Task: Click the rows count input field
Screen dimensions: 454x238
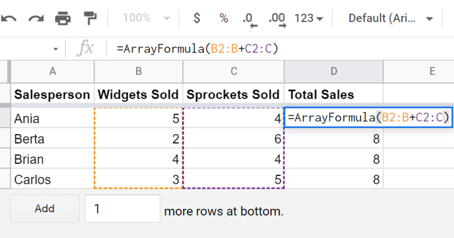Action: point(123,209)
